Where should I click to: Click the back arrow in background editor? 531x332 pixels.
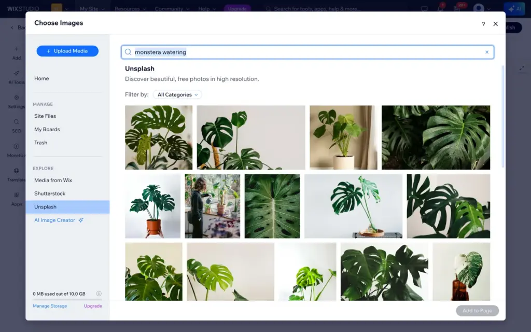pos(12,27)
